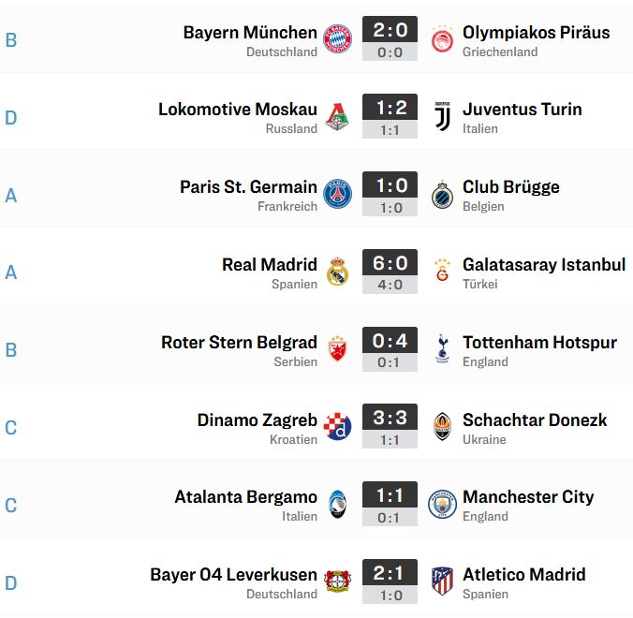Image resolution: width=633 pixels, height=618 pixels.
Task: Click the Juventus Turin logo
Action: click(443, 116)
